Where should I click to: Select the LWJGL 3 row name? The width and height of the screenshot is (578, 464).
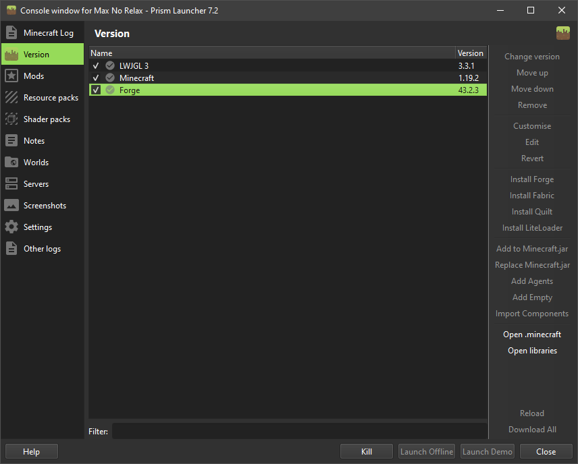pyautogui.click(x=134, y=66)
